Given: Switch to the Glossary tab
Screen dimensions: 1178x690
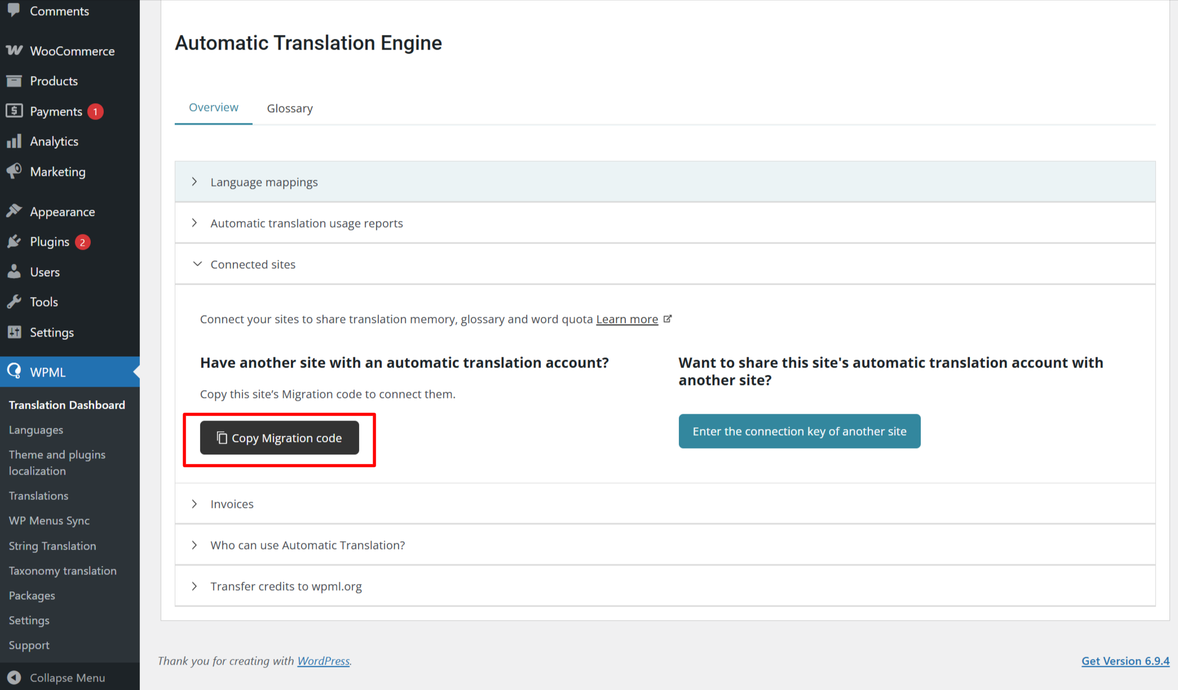Looking at the screenshot, I should pyautogui.click(x=290, y=108).
